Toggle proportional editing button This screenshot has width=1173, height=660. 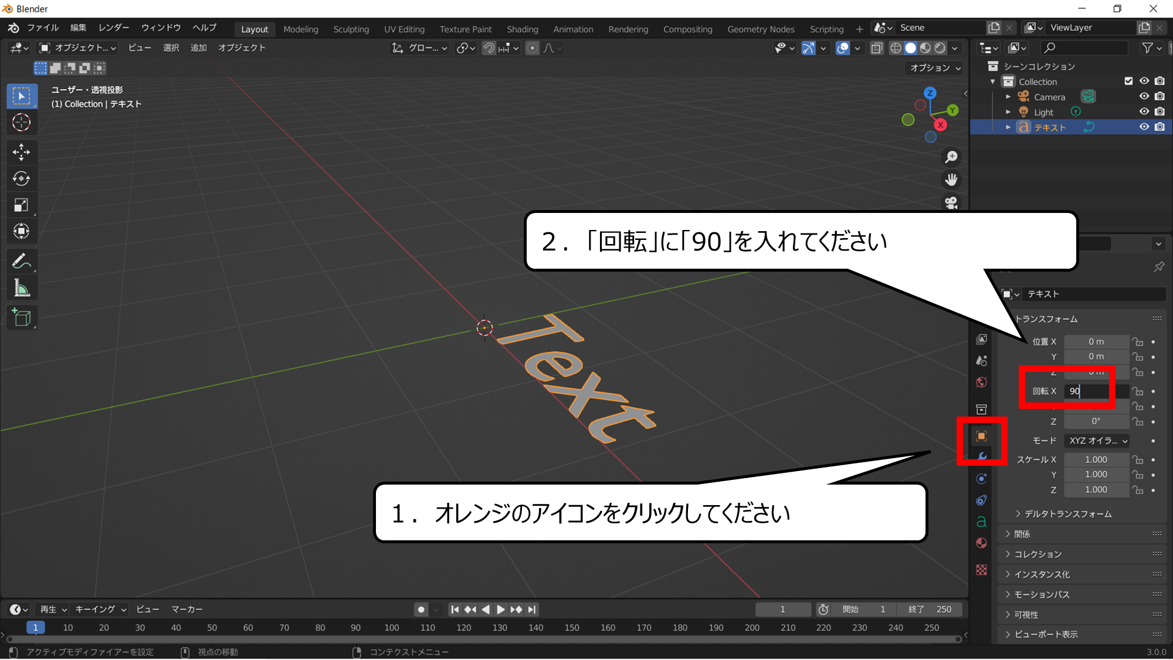click(532, 48)
